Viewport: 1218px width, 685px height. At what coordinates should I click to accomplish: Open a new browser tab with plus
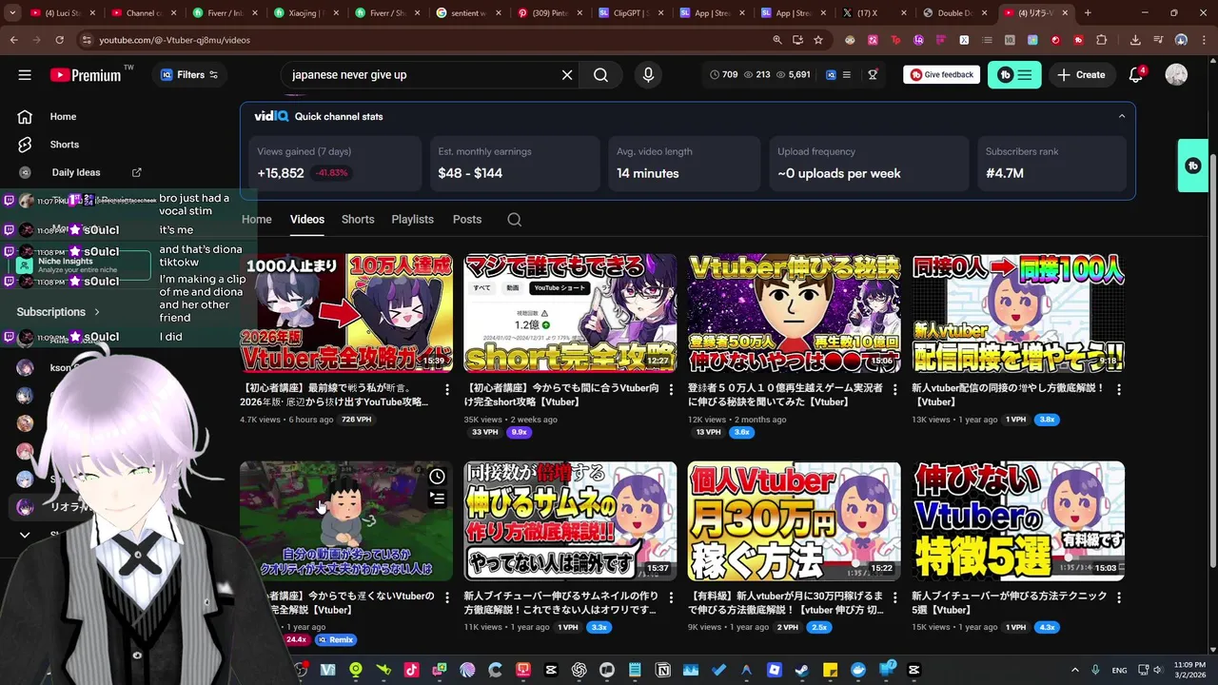pos(1088,13)
